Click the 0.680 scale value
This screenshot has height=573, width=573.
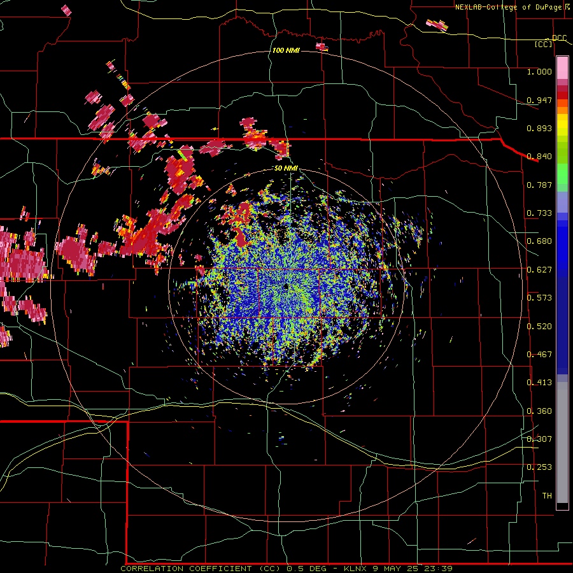(539, 241)
